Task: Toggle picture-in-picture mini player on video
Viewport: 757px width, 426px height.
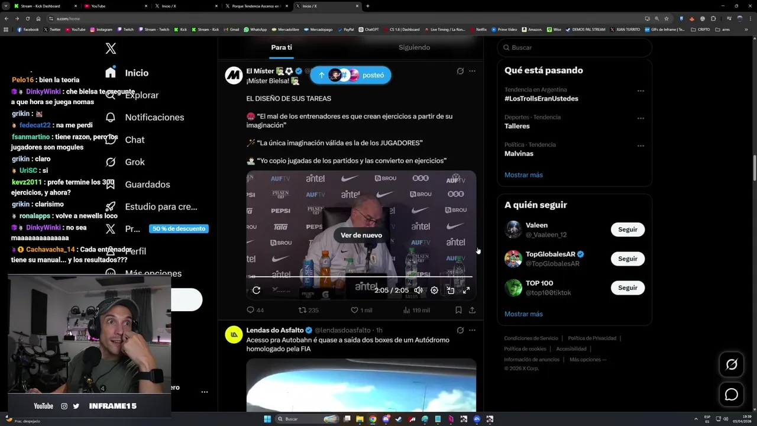Action: (x=451, y=290)
